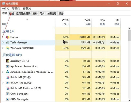Screen dimensions: 131x103
Task: Switch to the 服务 tab
Action: (61, 14)
